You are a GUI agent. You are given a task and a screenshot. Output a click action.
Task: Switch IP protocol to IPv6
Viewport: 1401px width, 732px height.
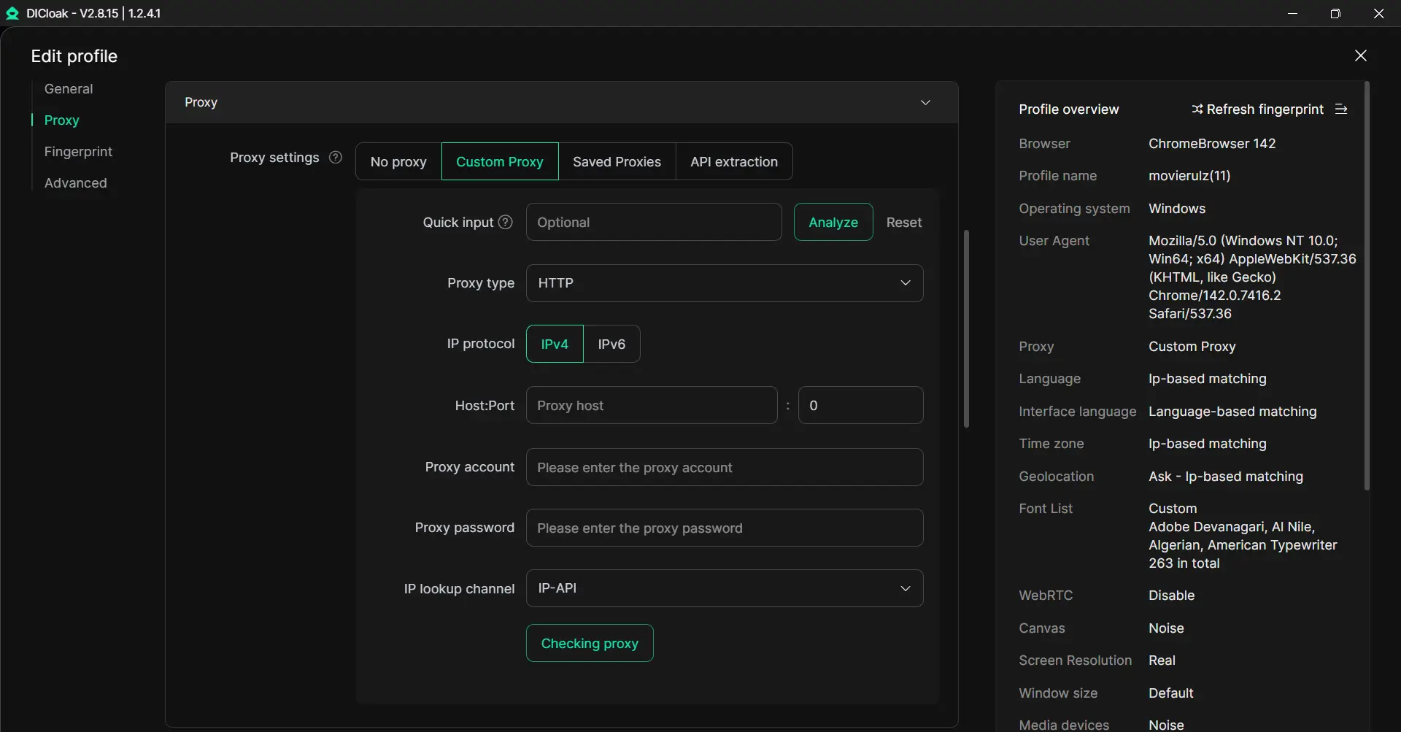pyautogui.click(x=611, y=344)
